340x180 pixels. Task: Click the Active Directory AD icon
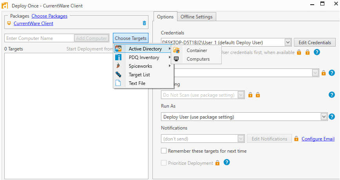coord(118,49)
